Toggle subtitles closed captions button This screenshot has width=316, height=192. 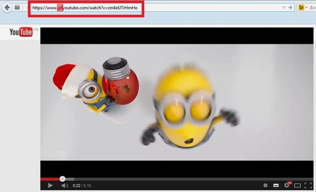(276, 185)
